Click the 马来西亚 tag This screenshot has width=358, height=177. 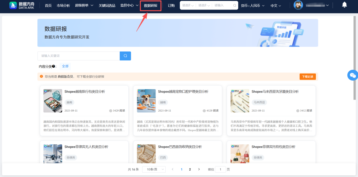tap(259, 102)
